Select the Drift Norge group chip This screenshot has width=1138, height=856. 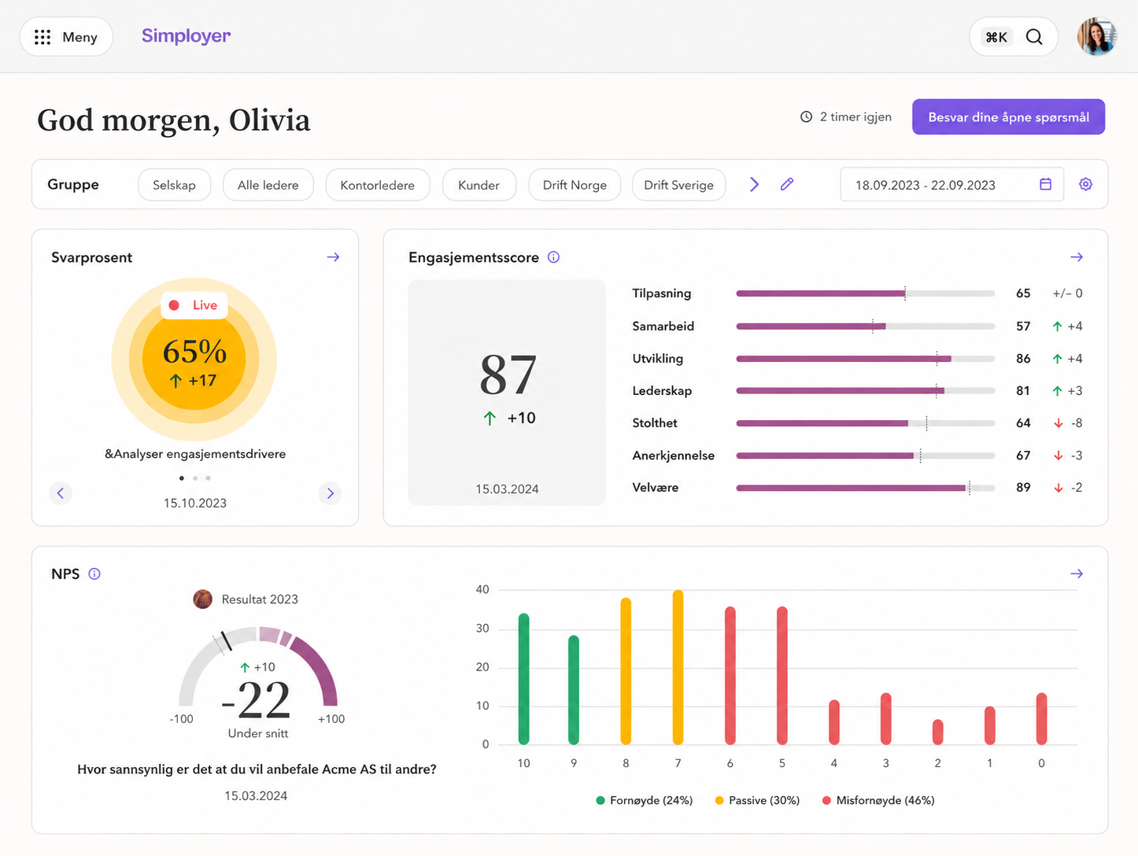(575, 185)
